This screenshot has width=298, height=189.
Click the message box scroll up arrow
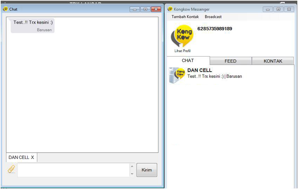pyautogui.click(x=132, y=166)
